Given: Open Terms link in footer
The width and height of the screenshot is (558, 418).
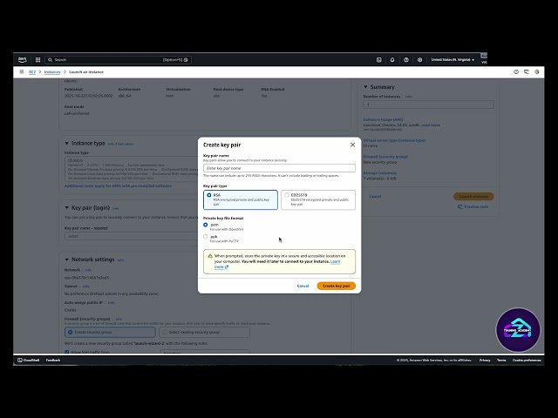Looking at the screenshot, I should 501,360.
